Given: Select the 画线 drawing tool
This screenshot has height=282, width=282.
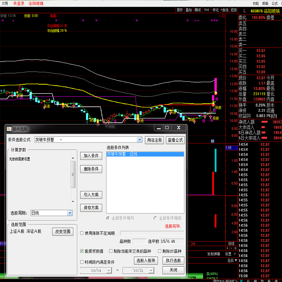Looking at the screenshot, I should click(198, 10).
